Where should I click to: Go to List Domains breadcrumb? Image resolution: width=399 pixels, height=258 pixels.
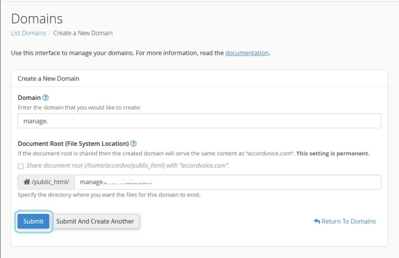(x=28, y=33)
